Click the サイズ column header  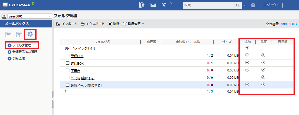tap(227, 42)
